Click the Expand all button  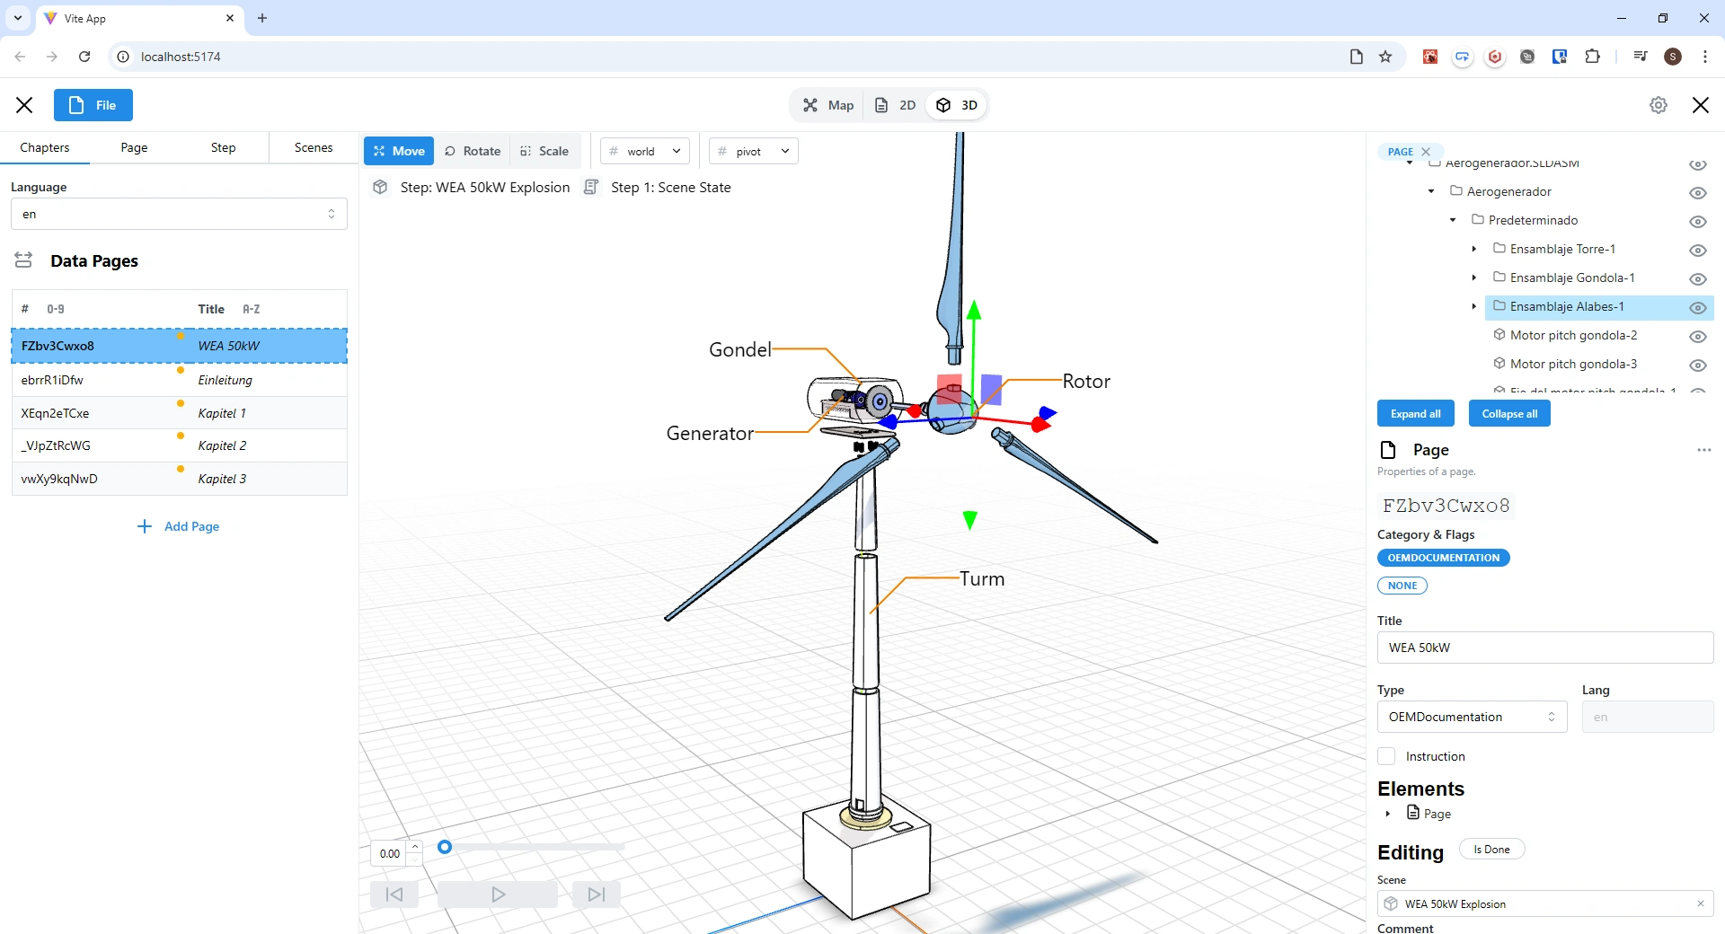(1415, 413)
